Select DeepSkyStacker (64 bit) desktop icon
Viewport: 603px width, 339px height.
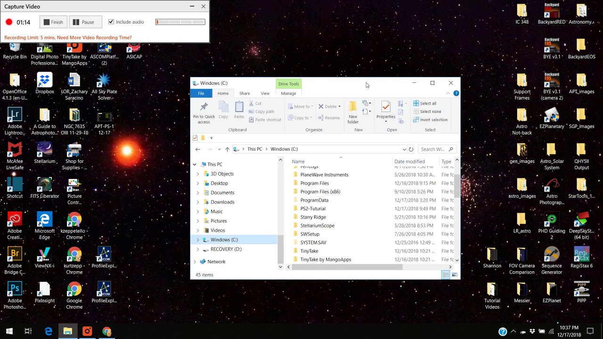582,226
